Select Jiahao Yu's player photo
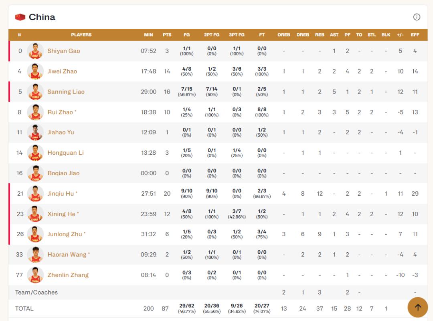433x321 pixels. [x=35, y=132]
